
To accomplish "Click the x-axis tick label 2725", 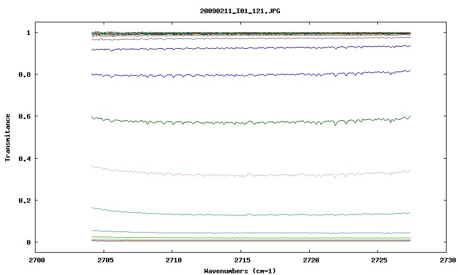I will (x=379, y=260).
